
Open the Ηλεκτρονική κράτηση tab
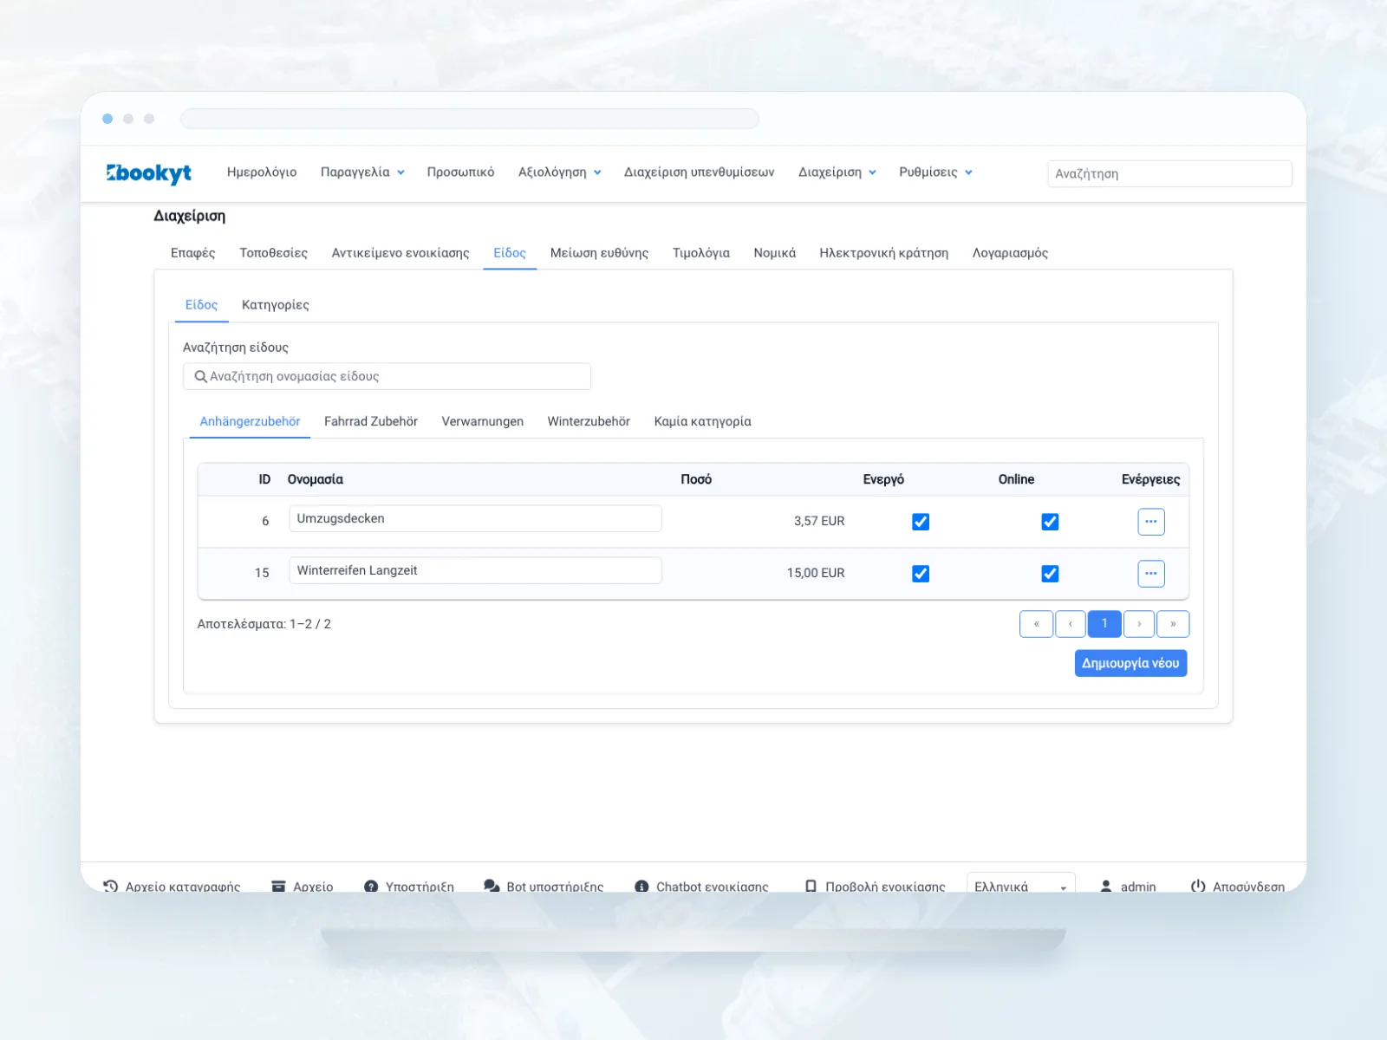[x=884, y=253]
